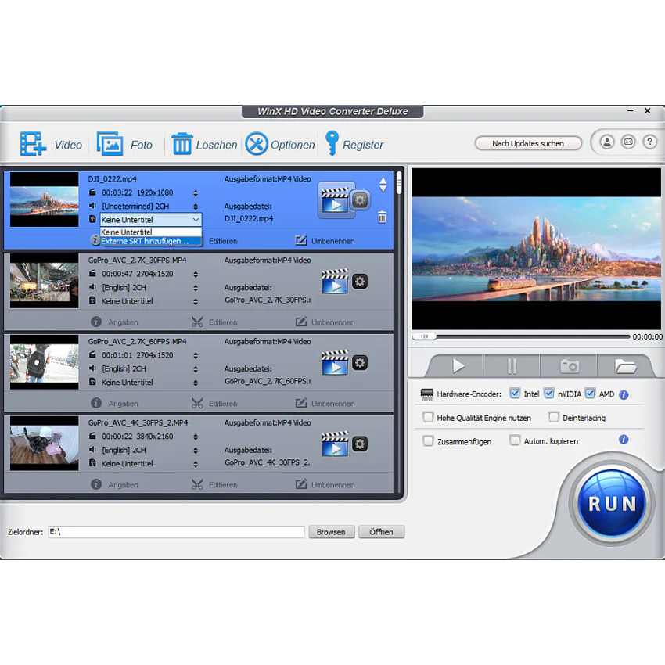Image resolution: width=665 pixels, height=665 pixels.
Task: Change audio stepper for GoPro_AVC_2.7K_60FPS.MP4
Action: click(196, 369)
